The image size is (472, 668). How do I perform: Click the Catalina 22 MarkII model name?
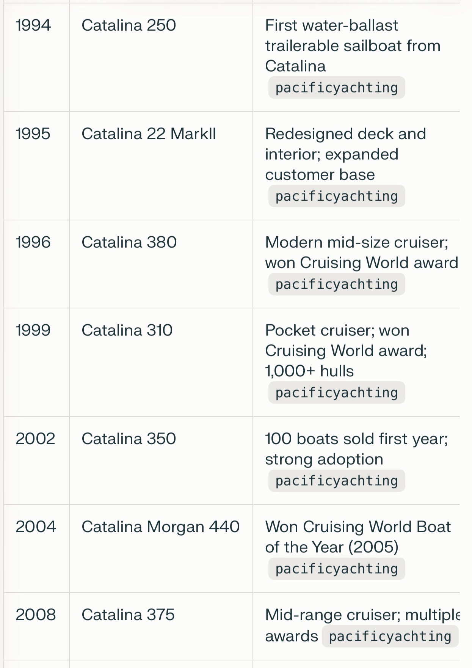pyautogui.click(x=149, y=134)
